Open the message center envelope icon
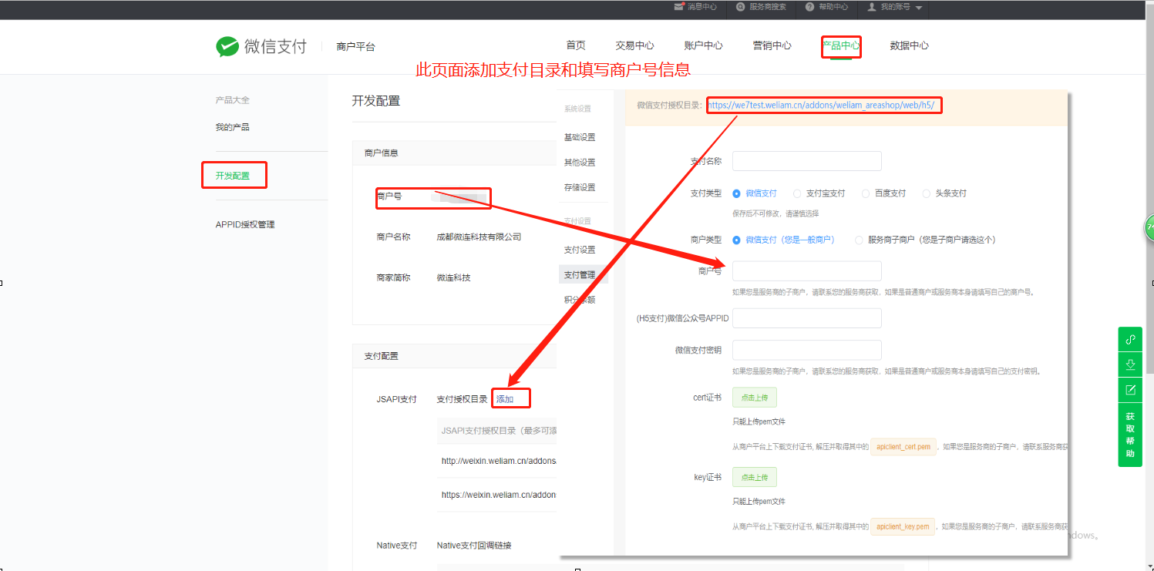This screenshot has width=1154, height=571. (679, 6)
